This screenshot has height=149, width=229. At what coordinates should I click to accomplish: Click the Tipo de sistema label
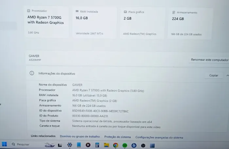pos(50,121)
